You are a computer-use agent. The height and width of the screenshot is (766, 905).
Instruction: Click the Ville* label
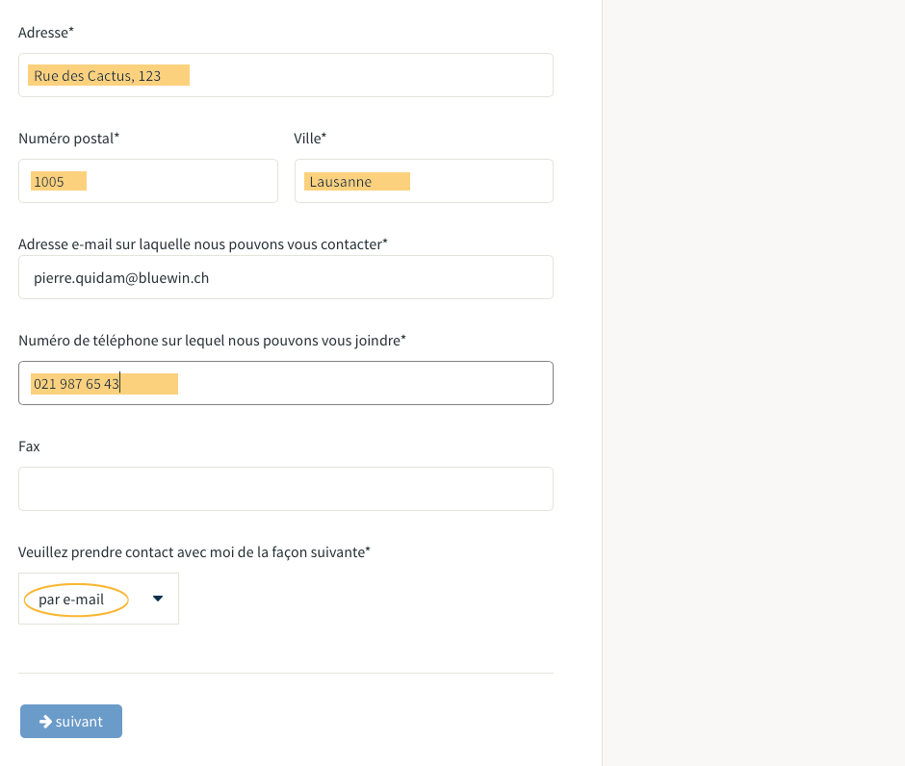pyautogui.click(x=310, y=139)
